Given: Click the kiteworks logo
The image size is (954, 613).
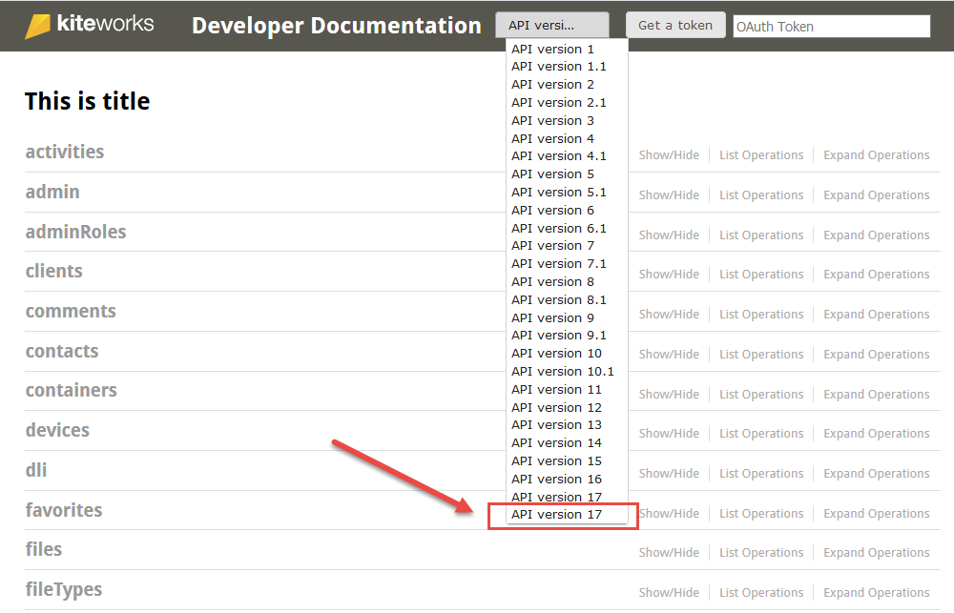Looking at the screenshot, I should [x=89, y=25].
